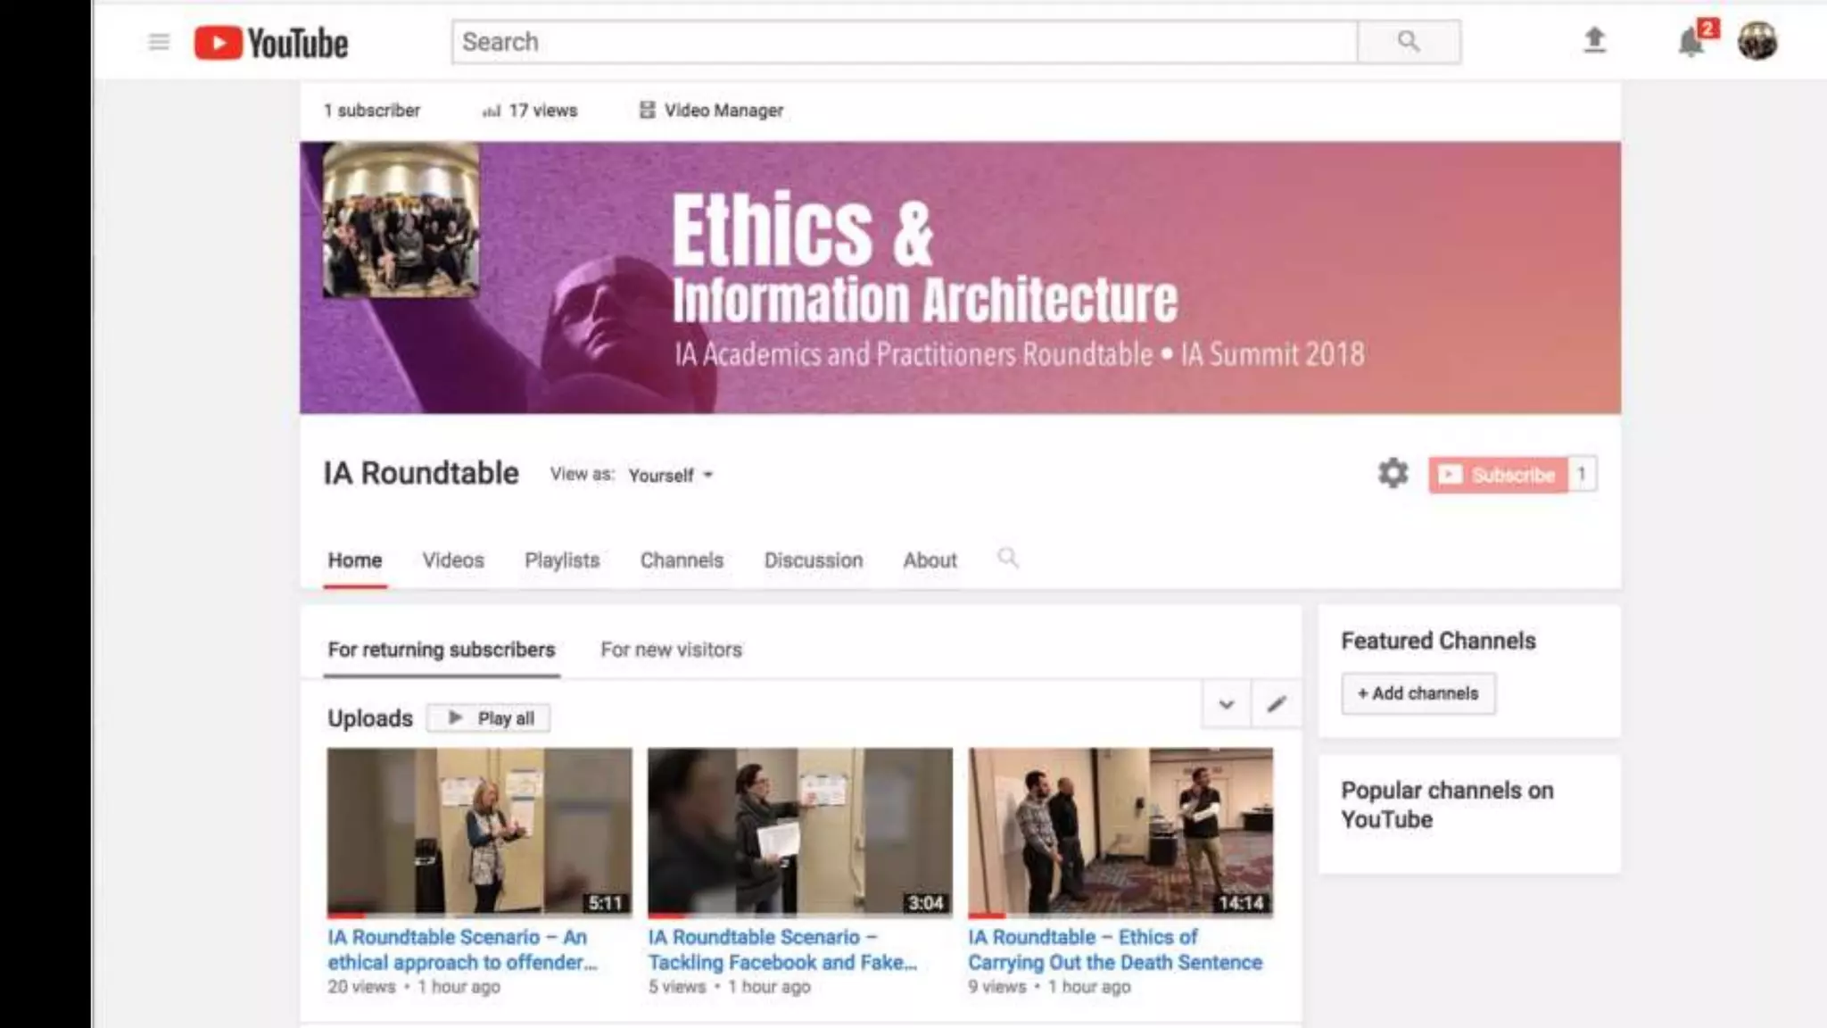Switch to the Videos tab
Viewport: 1827px width, 1028px height.
(x=453, y=560)
